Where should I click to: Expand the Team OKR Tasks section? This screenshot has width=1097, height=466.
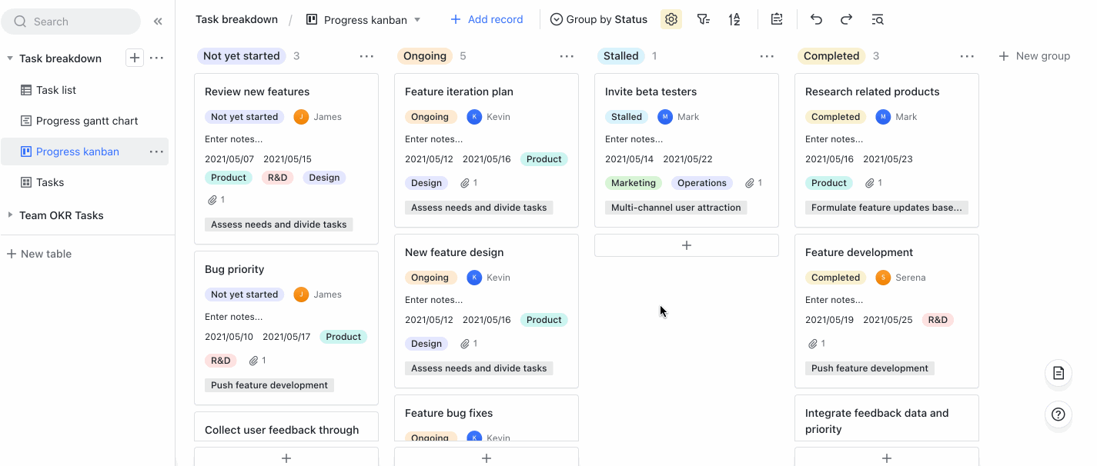(9, 215)
